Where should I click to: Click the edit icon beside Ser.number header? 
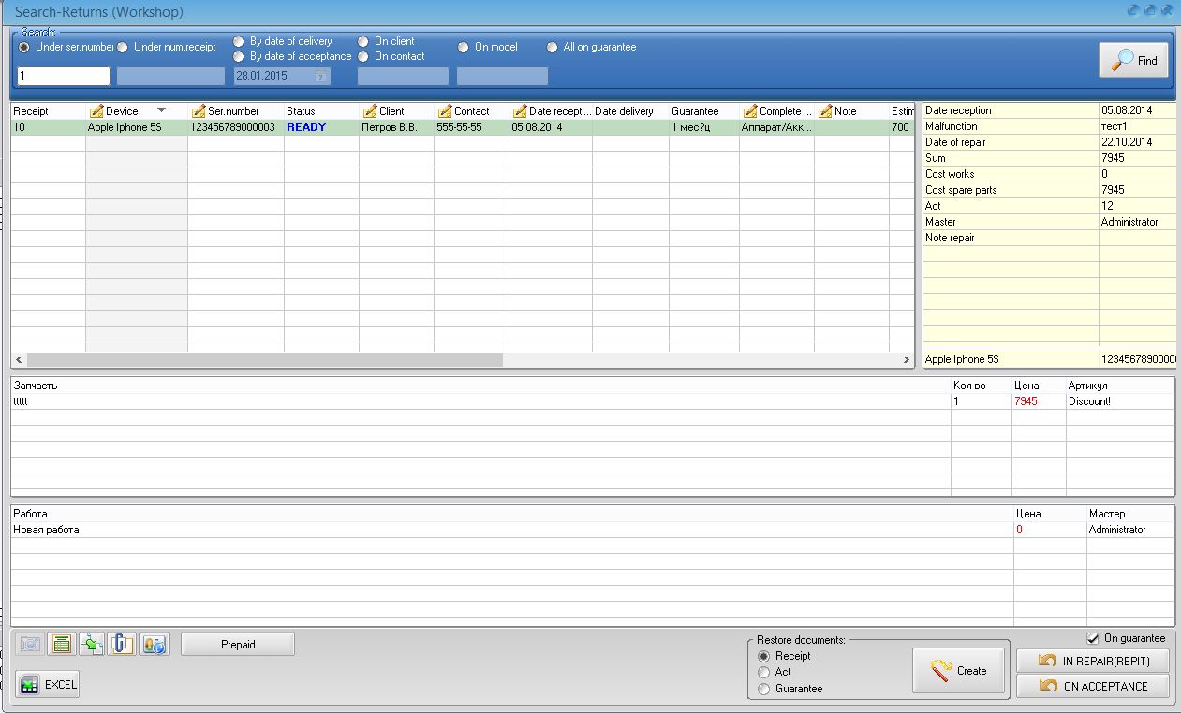(198, 111)
